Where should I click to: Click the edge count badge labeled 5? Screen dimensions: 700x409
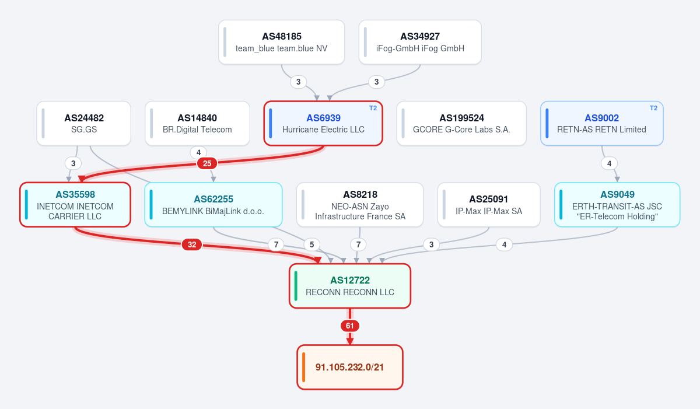311,244
